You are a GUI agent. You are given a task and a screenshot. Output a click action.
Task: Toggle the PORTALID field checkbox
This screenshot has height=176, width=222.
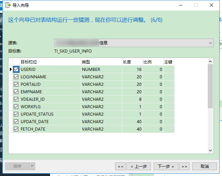tap(16, 84)
